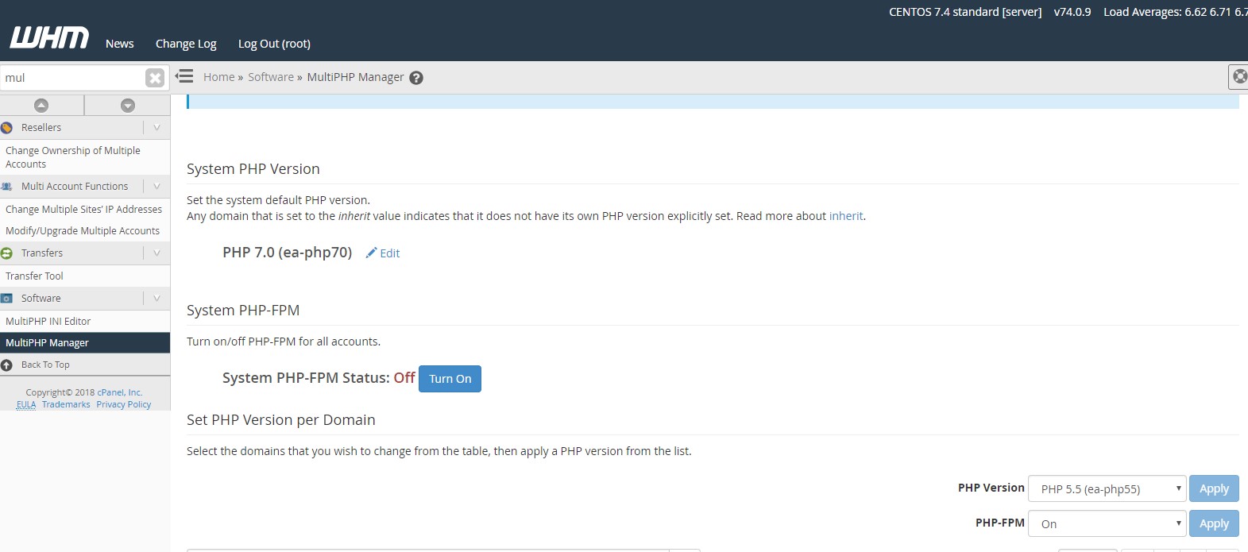Log out of root account
1248x552 pixels.
(274, 44)
